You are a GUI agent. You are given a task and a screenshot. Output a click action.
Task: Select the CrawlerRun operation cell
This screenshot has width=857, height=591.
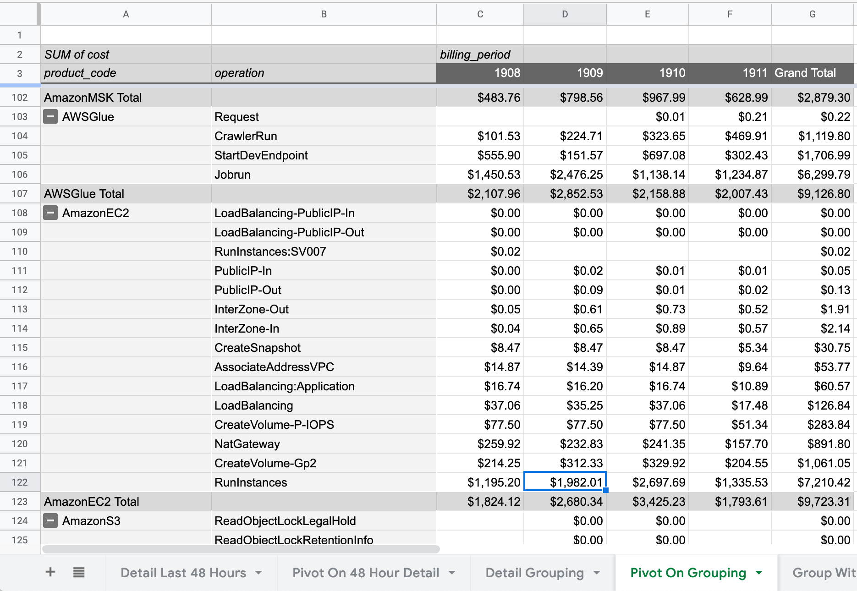coord(324,136)
